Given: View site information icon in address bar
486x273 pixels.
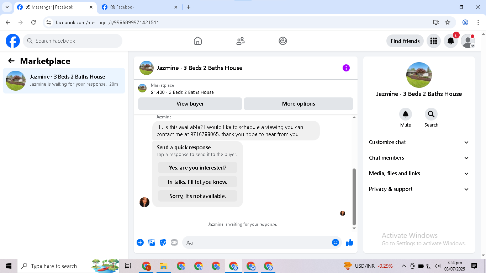Looking at the screenshot, I should pyautogui.click(x=49, y=22).
